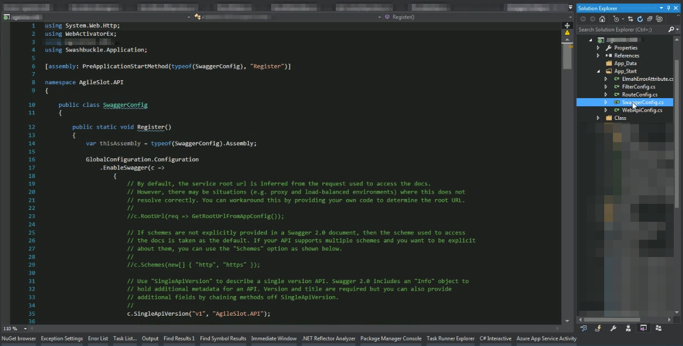Click the Properties wrench icon in tree

[x=609, y=48]
